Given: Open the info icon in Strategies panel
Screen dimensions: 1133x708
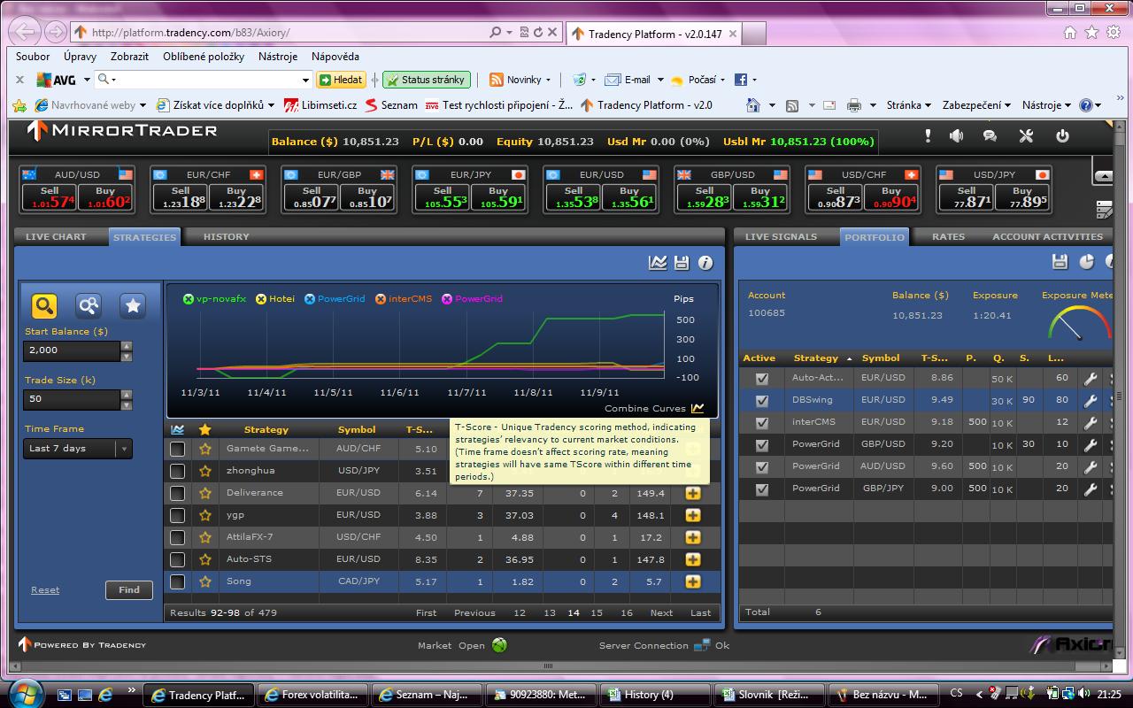Looking at the screenshot, I should tap(705, 263).
